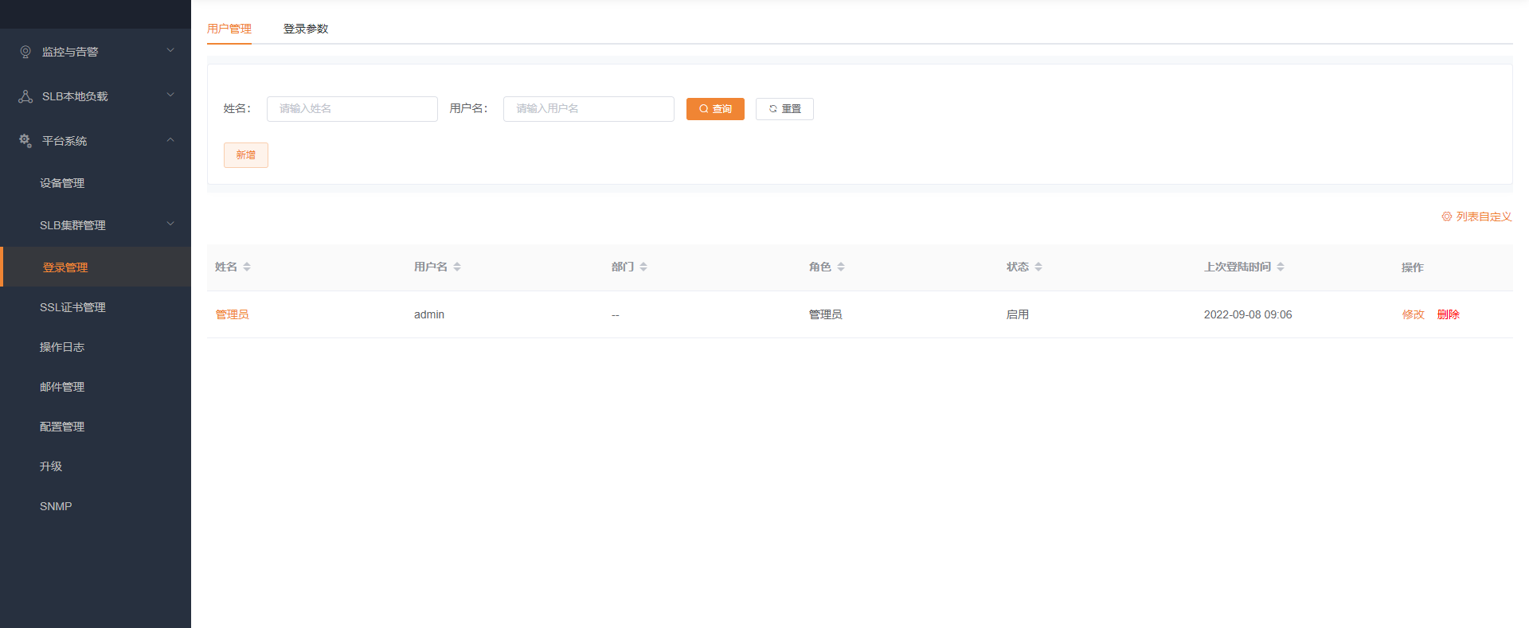Click the 2022-09-08 09:06 login time cell
The height and width of the screenshot is (628, 1529).
1248,314
